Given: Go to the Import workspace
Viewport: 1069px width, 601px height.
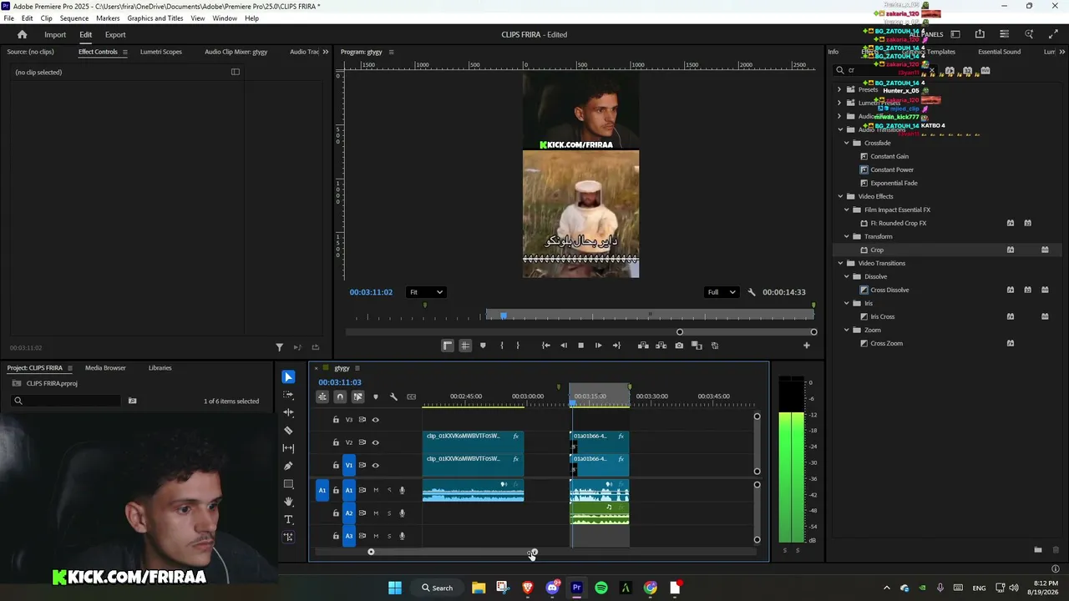Looking at the screenshot, I should [x=55, y=34].
